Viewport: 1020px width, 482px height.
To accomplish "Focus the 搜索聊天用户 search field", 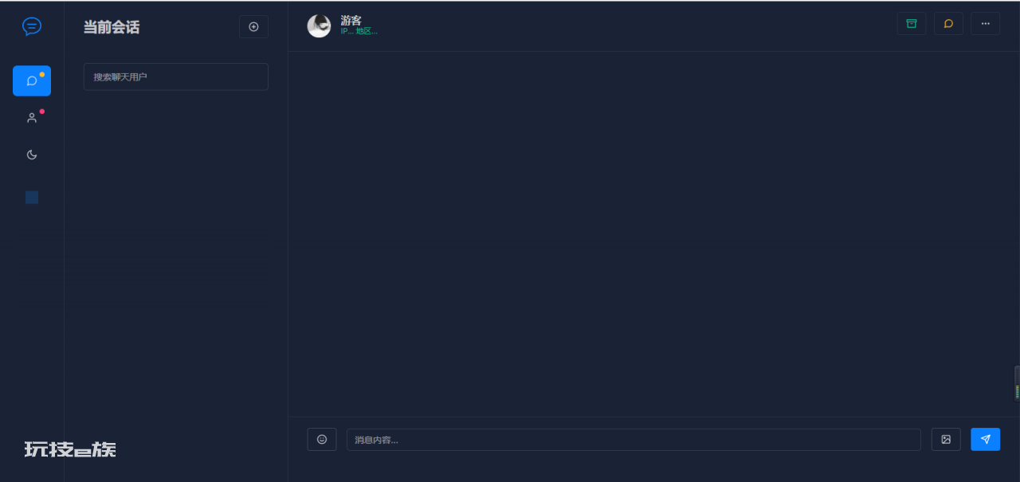I will point(176,76).
